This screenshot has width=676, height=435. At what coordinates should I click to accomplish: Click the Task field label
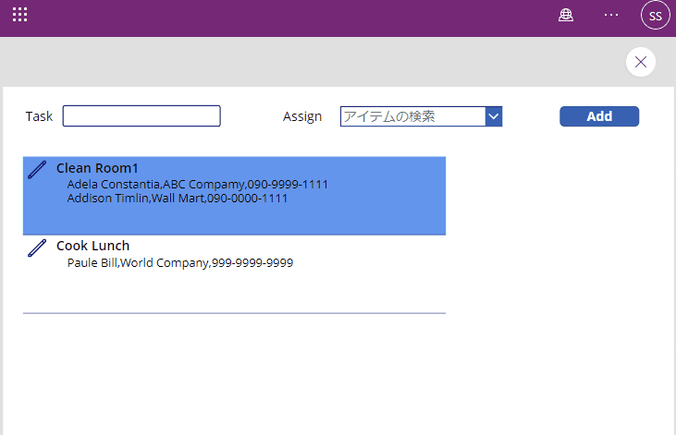[x=39, y=116]
